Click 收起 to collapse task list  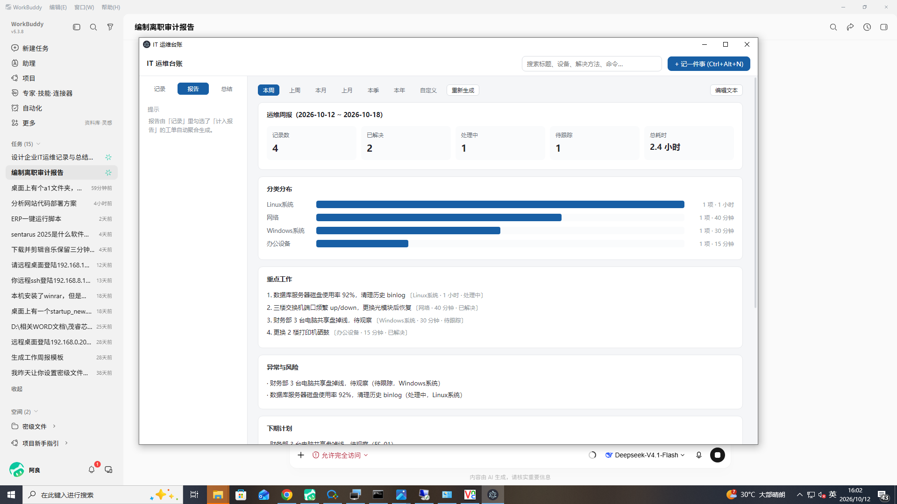pos(17,389)
